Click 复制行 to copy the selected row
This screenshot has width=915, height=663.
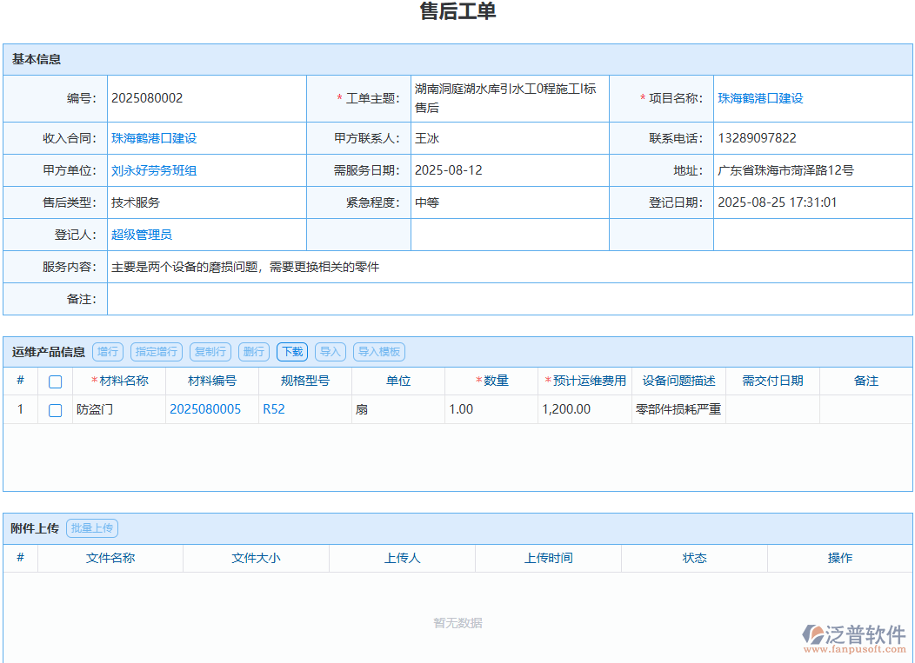pos(210,352)
